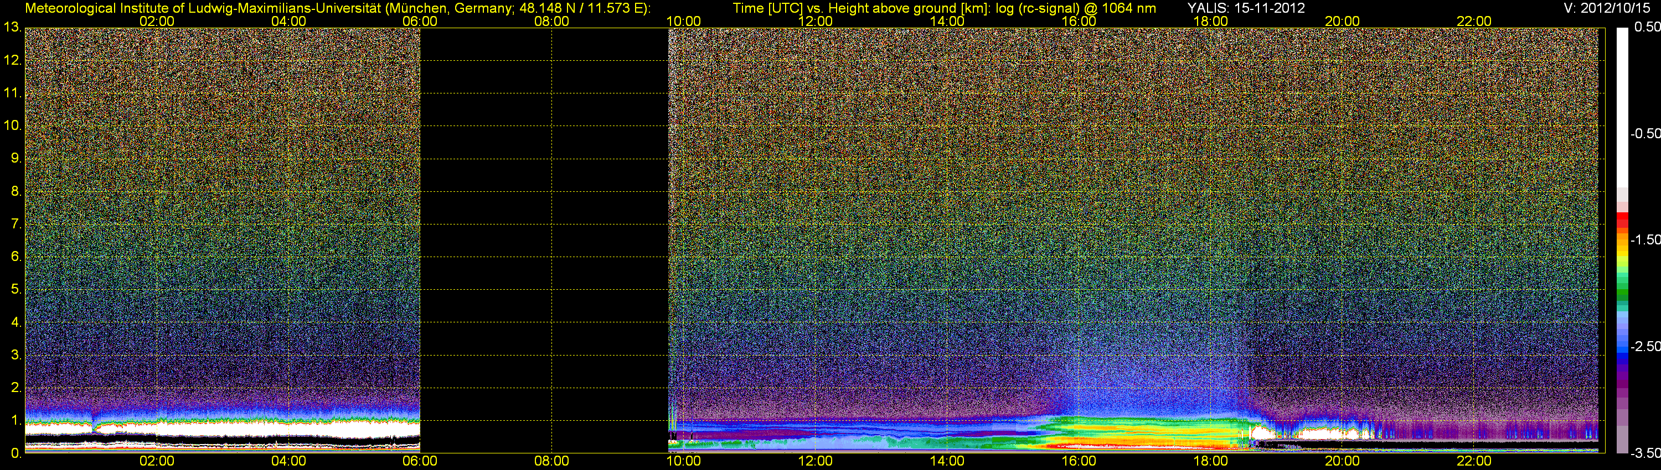The image size is (1661, 470).
Task: Click "12:00" on the upper time axis
Action: point(815,21)
